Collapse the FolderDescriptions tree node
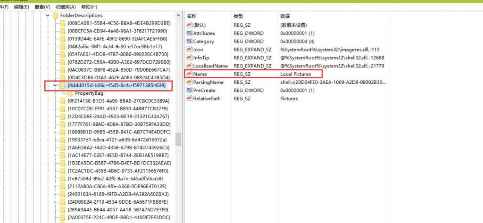Screen dimensions: 483x223 coord(48,16)
